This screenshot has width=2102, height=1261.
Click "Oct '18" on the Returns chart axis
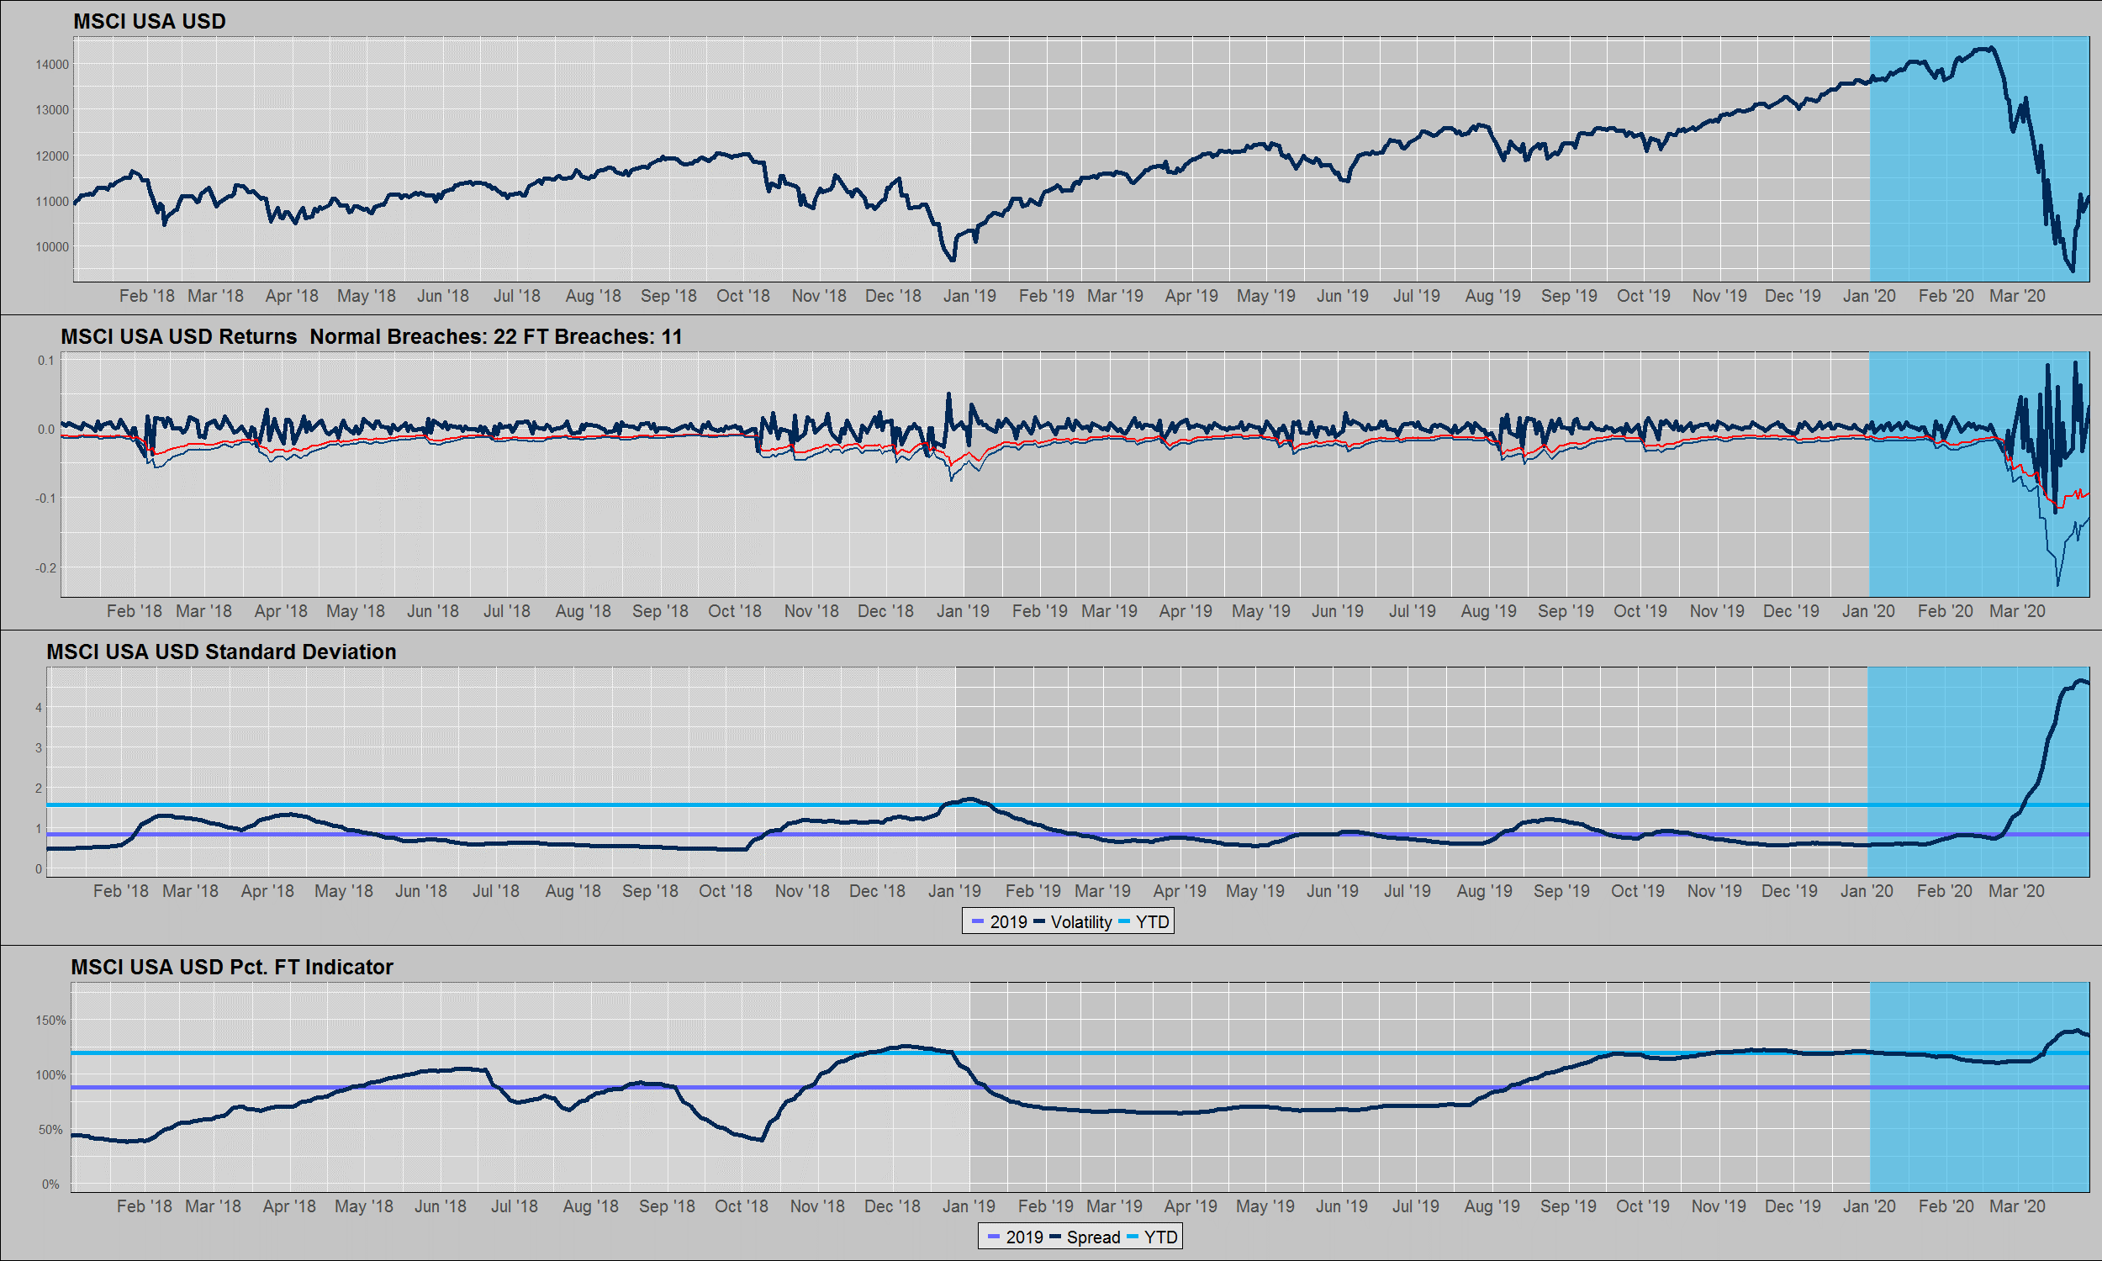tap(734, 611)
